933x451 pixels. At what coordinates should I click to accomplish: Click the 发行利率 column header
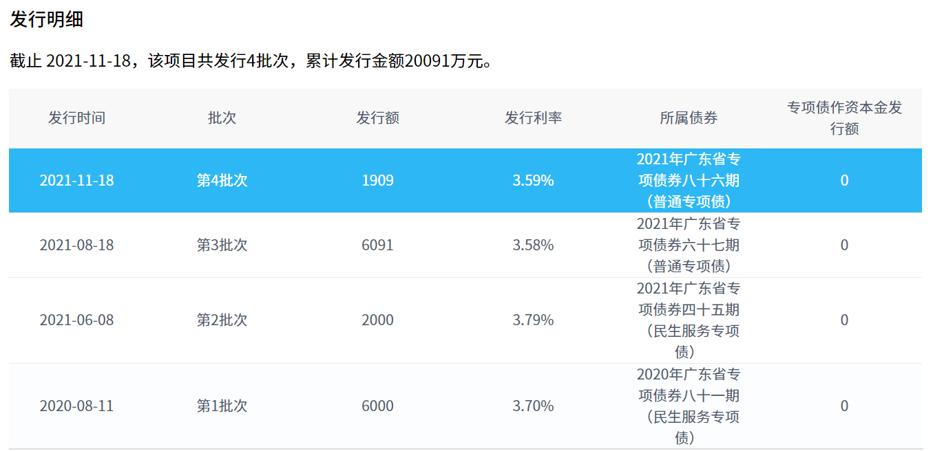pos(533,118)
